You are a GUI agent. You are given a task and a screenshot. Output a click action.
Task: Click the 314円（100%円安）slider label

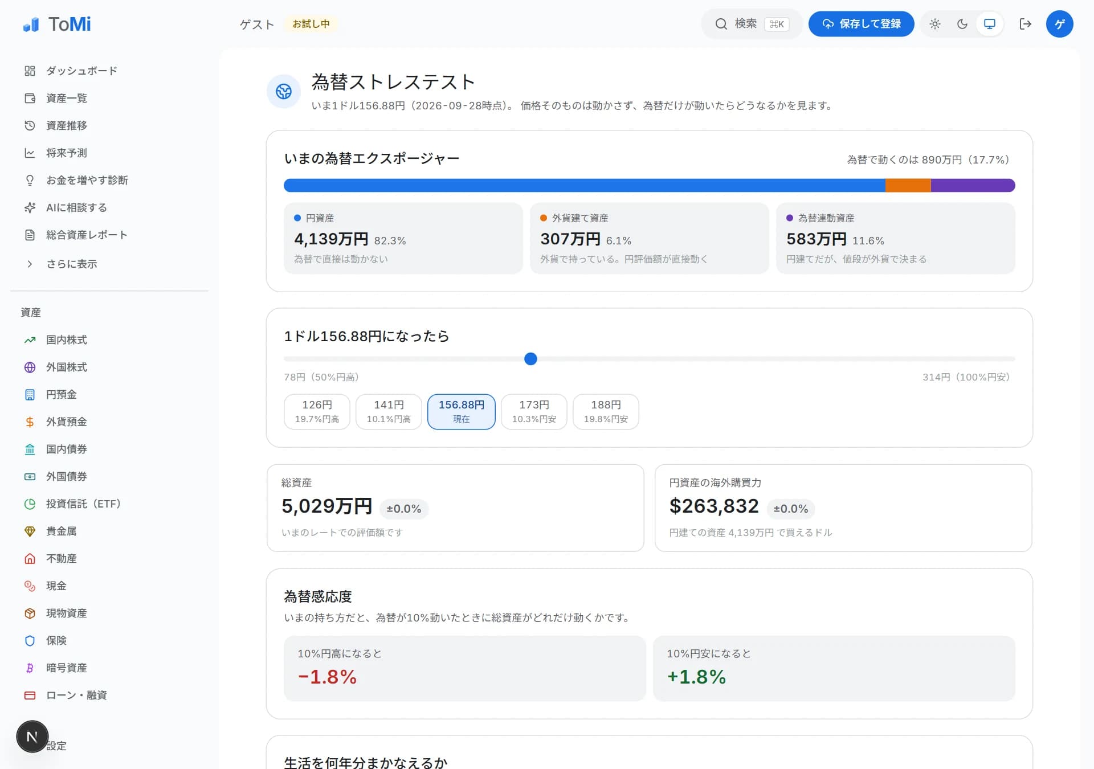(966, 377)
